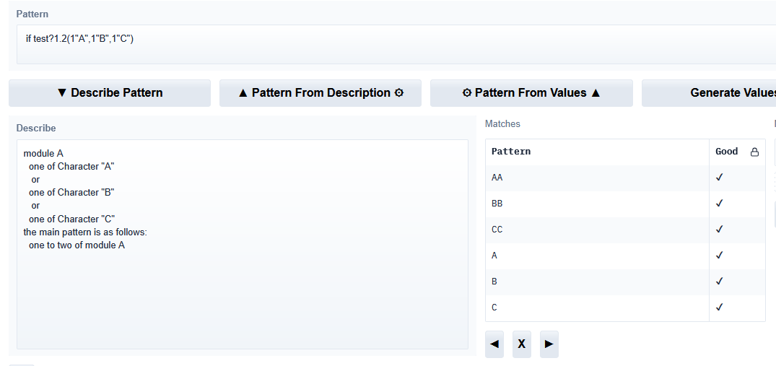Screen dimensions: 776x366
Task: Toggle the Good checkmark for row A
Action: [719, 256]
